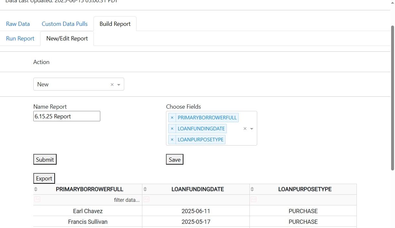Toggle case sensitivity for PRIMARYBORROWERFULL filter
The height and width of the screenshot is (228, 395).
(x=37, y=200)
